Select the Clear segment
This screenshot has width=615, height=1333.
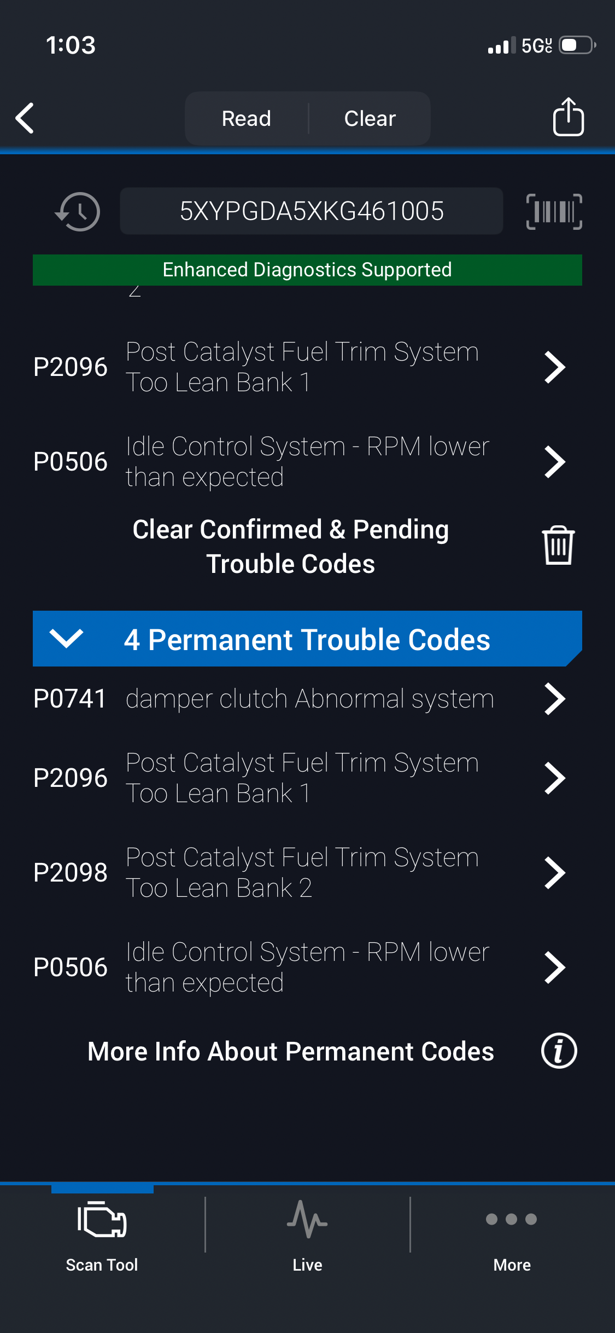point(370,118)
